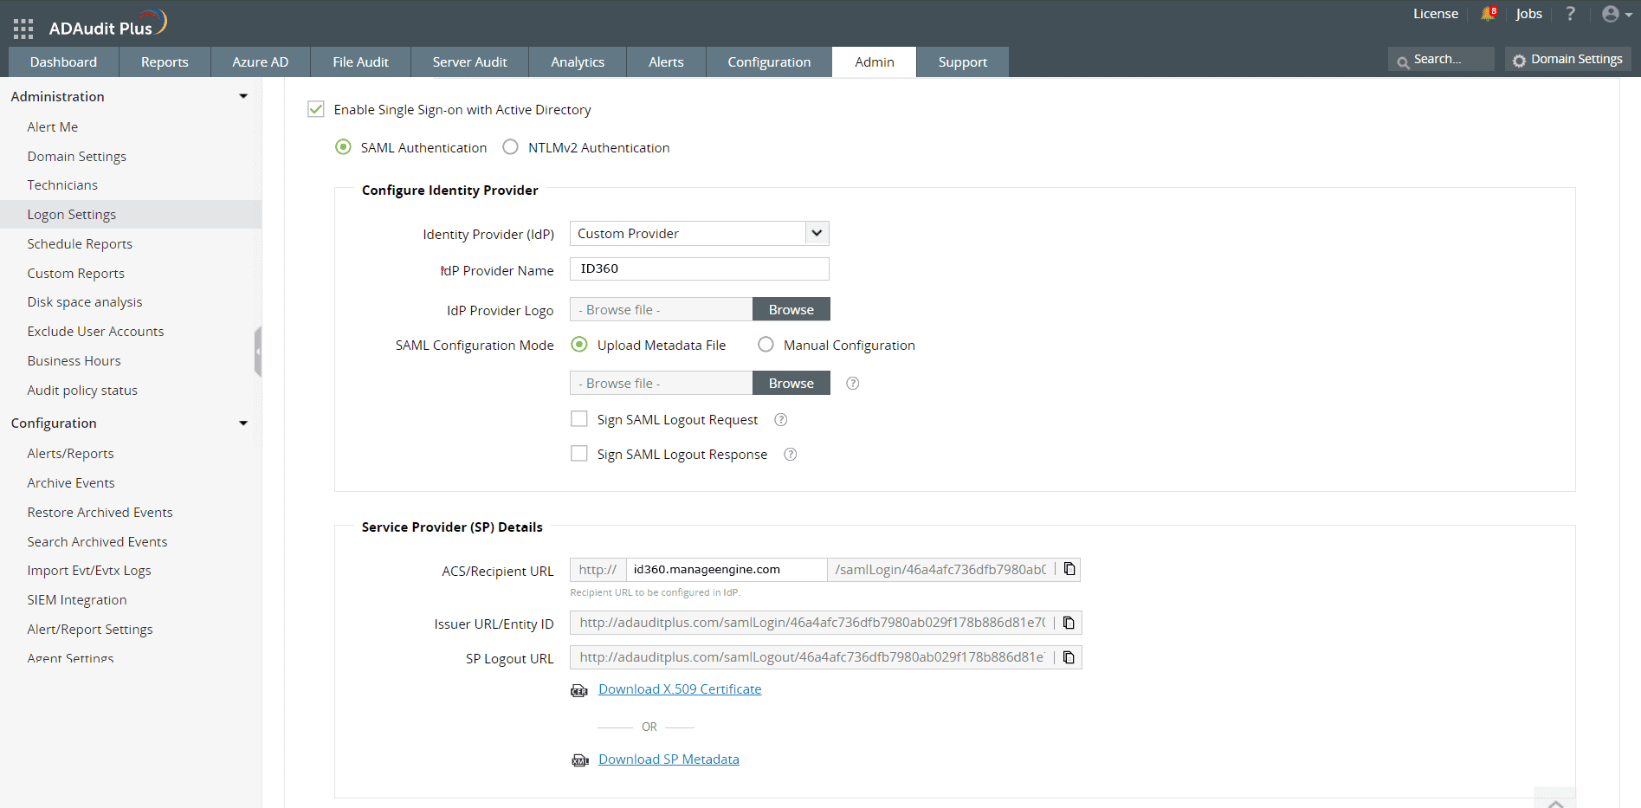This screenshot has width=1641, height=808.
Task: Open the Support tab
Action: [963, 61]
